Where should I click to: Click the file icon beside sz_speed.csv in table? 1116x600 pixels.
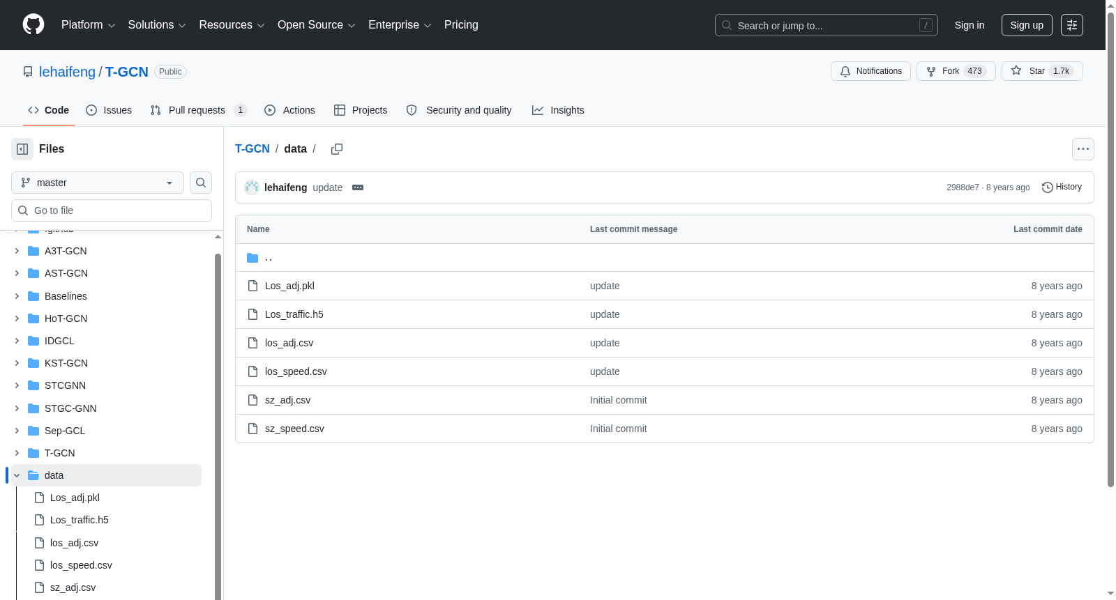[253, 429]
